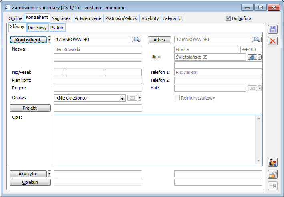284x197 pixels.
Task: Minimize the Zamówienie sprzedaży window
Action: [247, 8]
